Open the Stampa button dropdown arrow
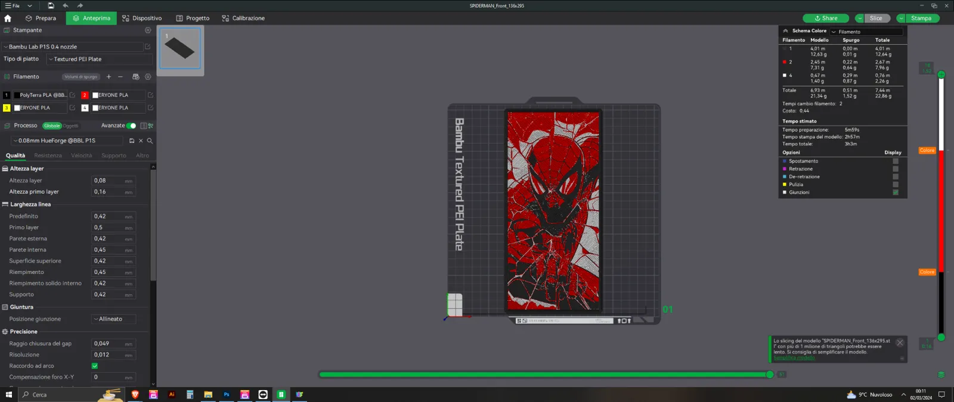This screenshot has width=954, height=402. [901, 18]
